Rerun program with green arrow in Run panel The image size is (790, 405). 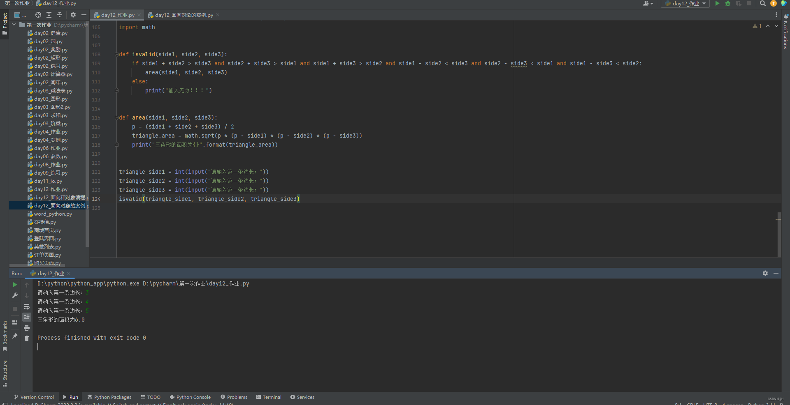pos(15,285)
